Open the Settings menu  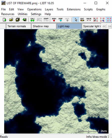36,14
